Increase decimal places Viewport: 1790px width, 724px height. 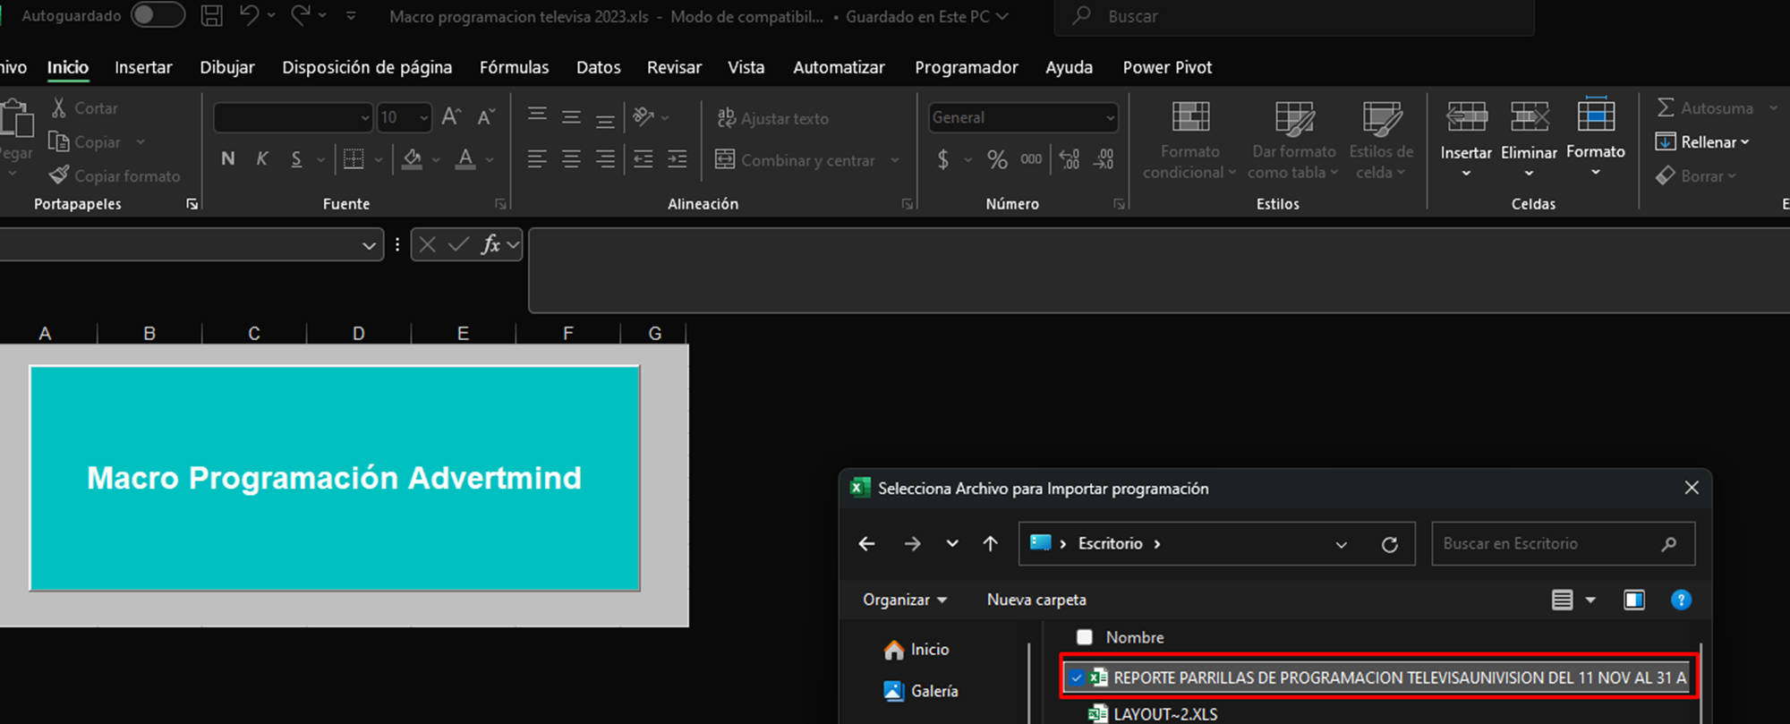click(1070, 160)
